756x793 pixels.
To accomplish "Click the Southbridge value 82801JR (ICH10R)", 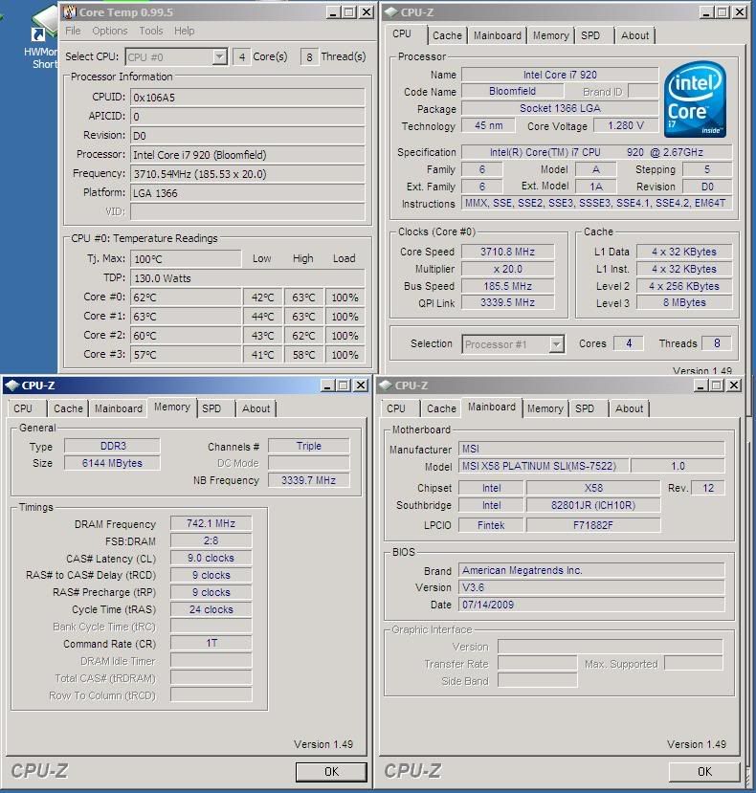I will coord(593,505).
